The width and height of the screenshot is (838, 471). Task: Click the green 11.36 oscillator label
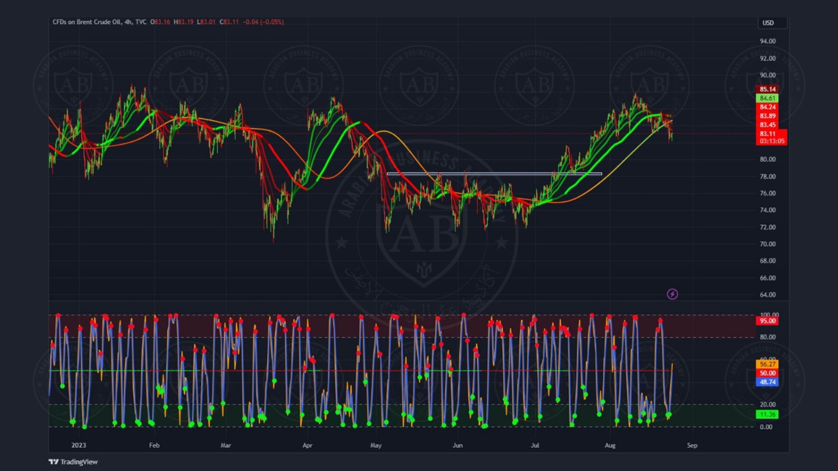point(767,415)
